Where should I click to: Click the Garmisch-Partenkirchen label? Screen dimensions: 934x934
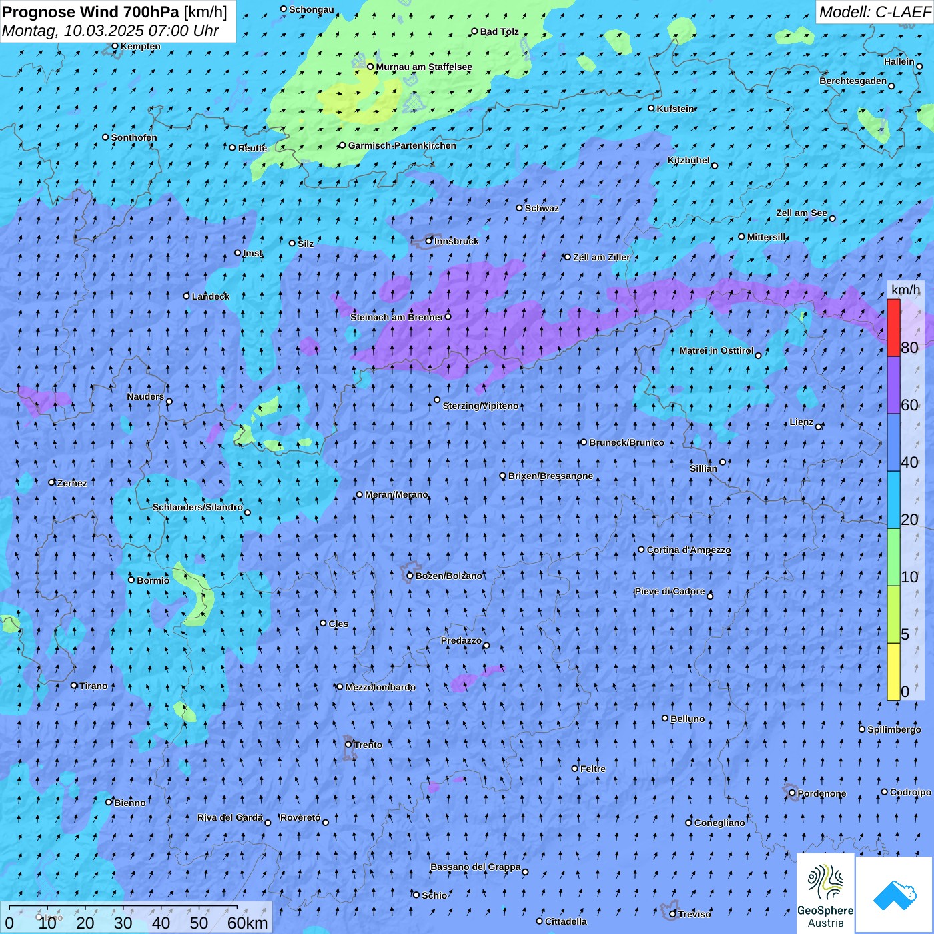pyautogui.click(x=402, y=145)
